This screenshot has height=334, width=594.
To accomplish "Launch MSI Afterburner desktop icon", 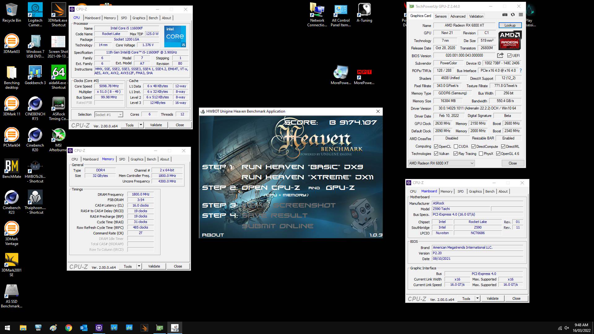I will click(x=58, y=140).
